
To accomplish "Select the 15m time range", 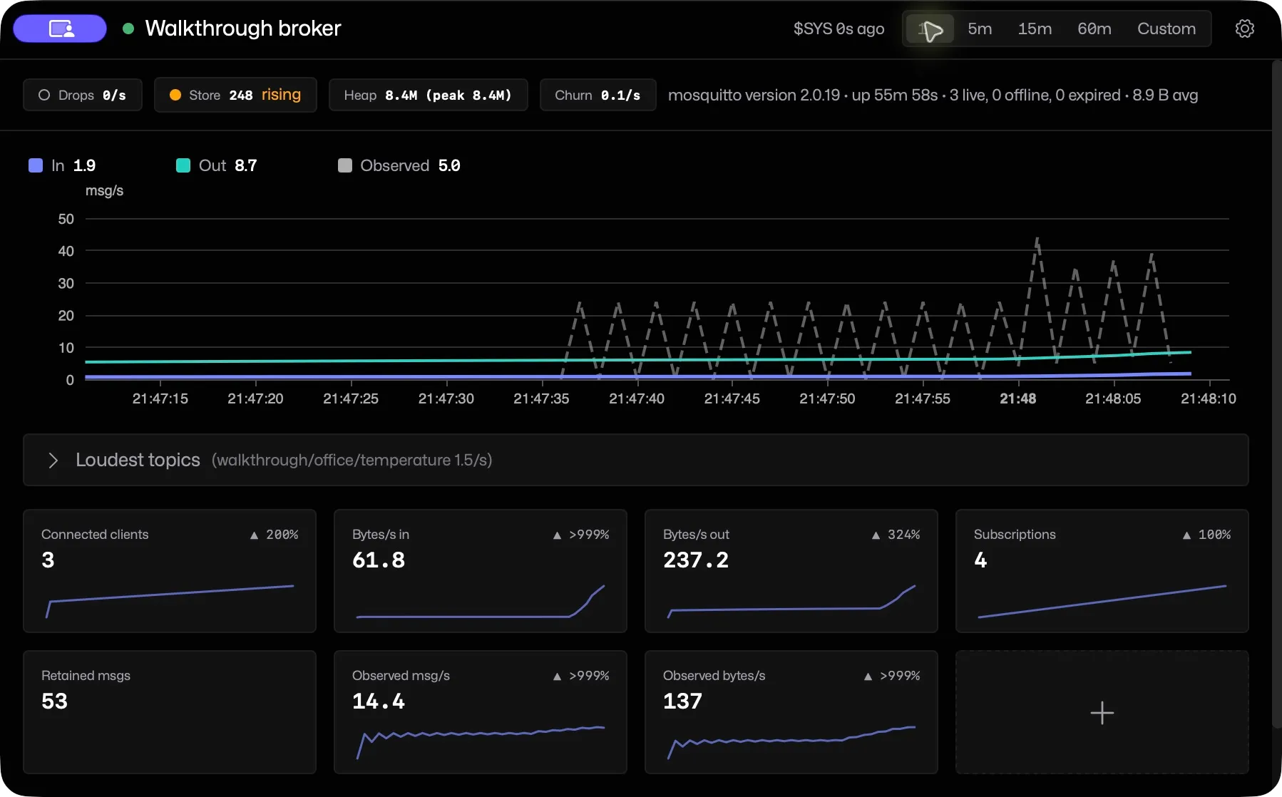I will coord(1035,29).
